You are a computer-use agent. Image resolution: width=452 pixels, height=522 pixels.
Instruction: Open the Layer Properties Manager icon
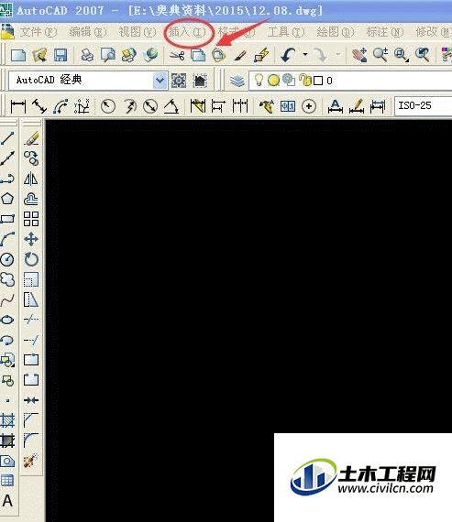[x=237, y=81]
